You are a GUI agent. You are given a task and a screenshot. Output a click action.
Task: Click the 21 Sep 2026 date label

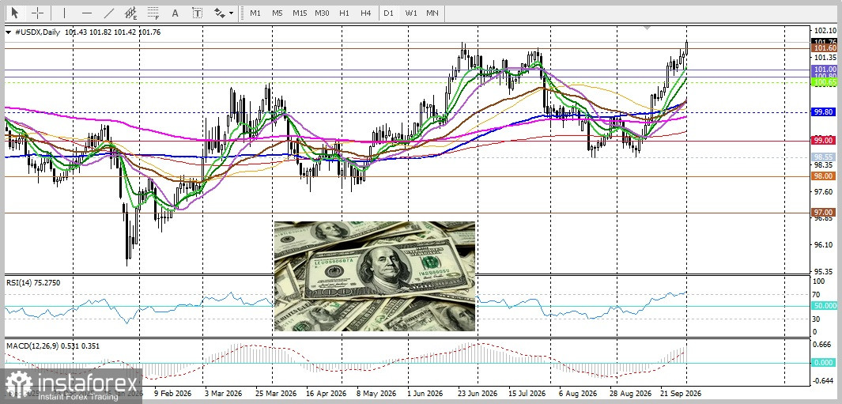681,393
